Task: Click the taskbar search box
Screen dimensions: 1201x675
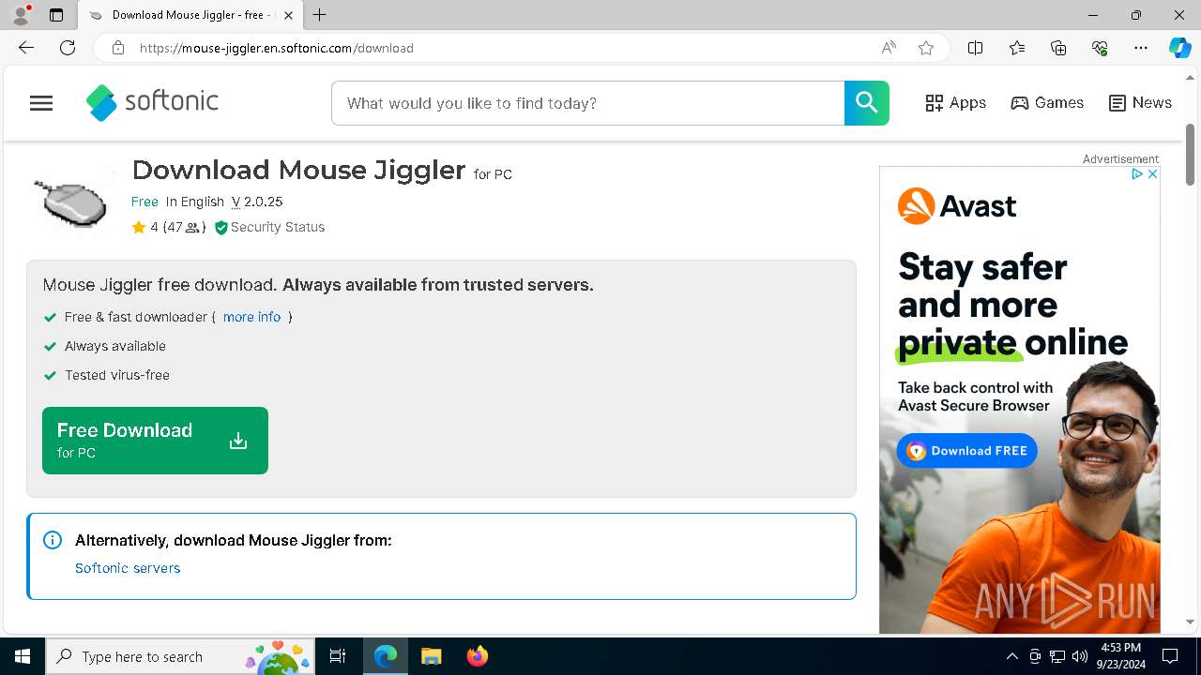Action: pyautogui.click(x=180, y=656)
